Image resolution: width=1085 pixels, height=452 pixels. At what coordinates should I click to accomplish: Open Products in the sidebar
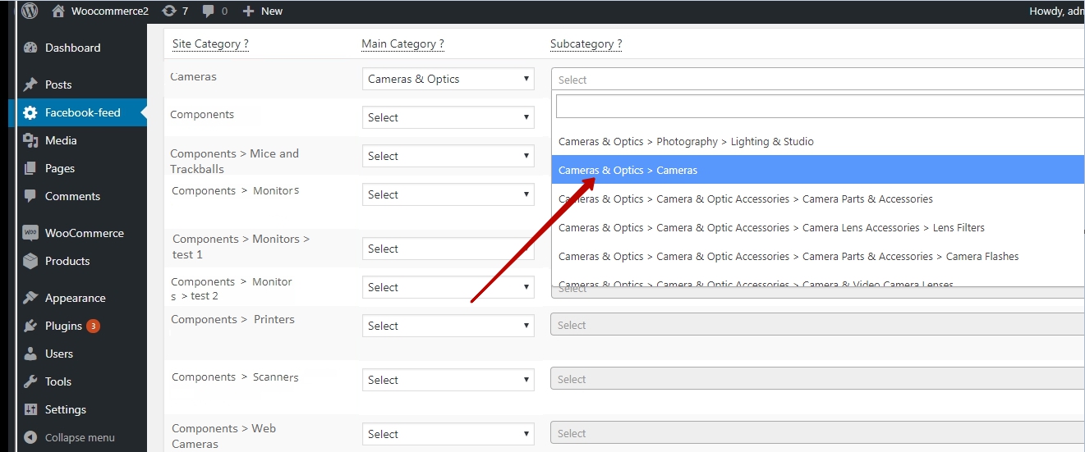[x=67, y=261]
